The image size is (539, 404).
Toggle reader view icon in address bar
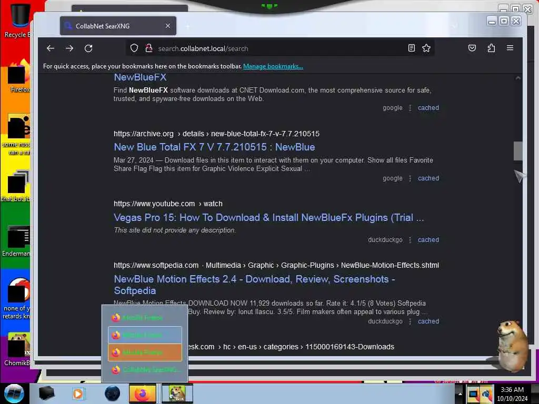pyautogui.click(x=412, y=48)
